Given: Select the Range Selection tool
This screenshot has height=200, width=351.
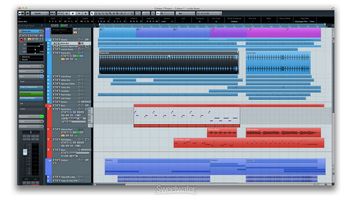Looking at the screenshot, I should point(96,14).
